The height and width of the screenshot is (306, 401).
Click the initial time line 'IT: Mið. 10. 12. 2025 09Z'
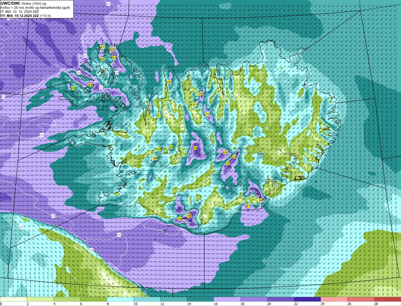point(20,12)
